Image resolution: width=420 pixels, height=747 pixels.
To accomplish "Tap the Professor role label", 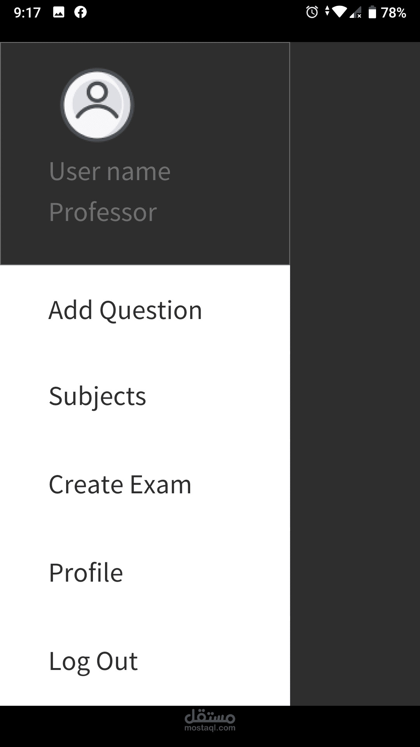I will tap(103, 212).
